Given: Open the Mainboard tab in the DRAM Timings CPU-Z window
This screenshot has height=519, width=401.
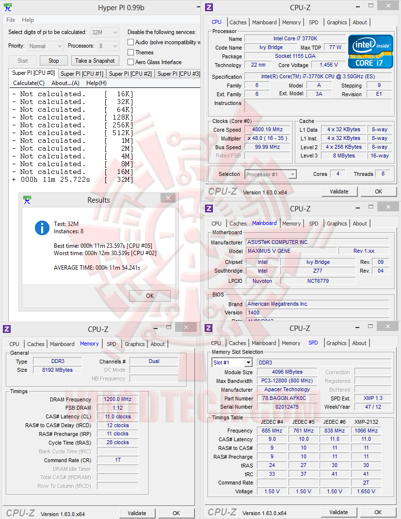Looking at the screenshot, I should click(62, 344).
